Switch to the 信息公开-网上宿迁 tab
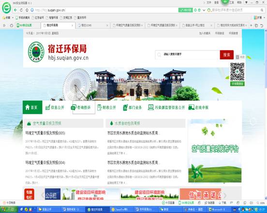This screenshot has height=213, width=267. 197,25
